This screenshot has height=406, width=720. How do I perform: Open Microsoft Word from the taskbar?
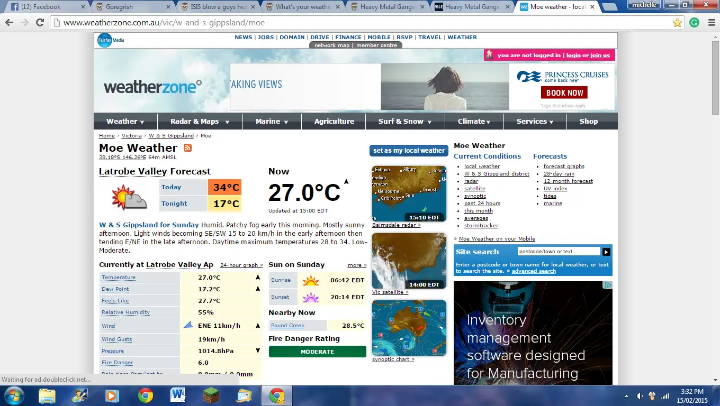177,395
